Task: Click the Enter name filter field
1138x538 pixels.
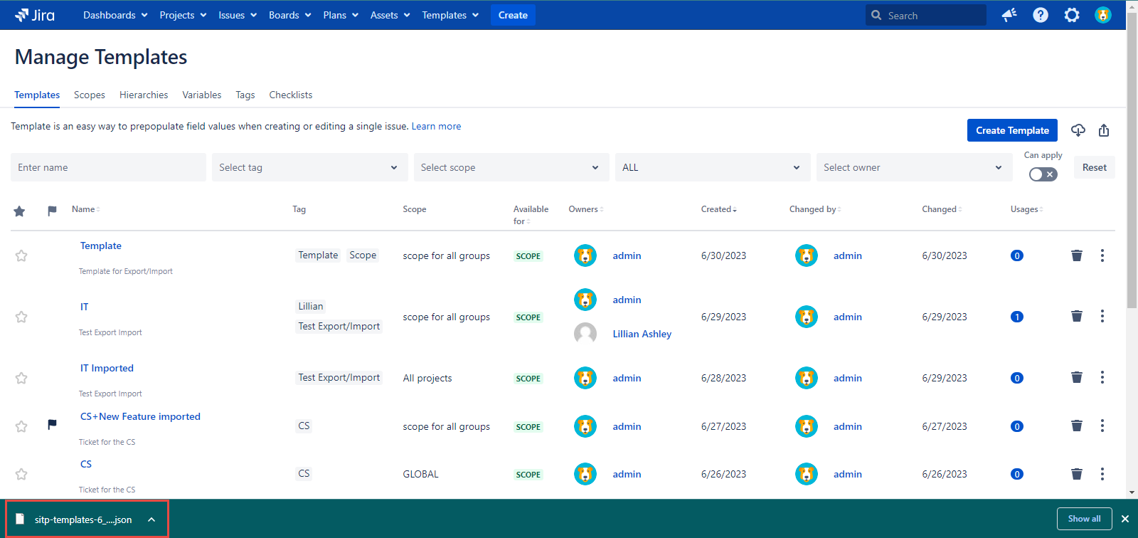Action: [x=108, y=167]
